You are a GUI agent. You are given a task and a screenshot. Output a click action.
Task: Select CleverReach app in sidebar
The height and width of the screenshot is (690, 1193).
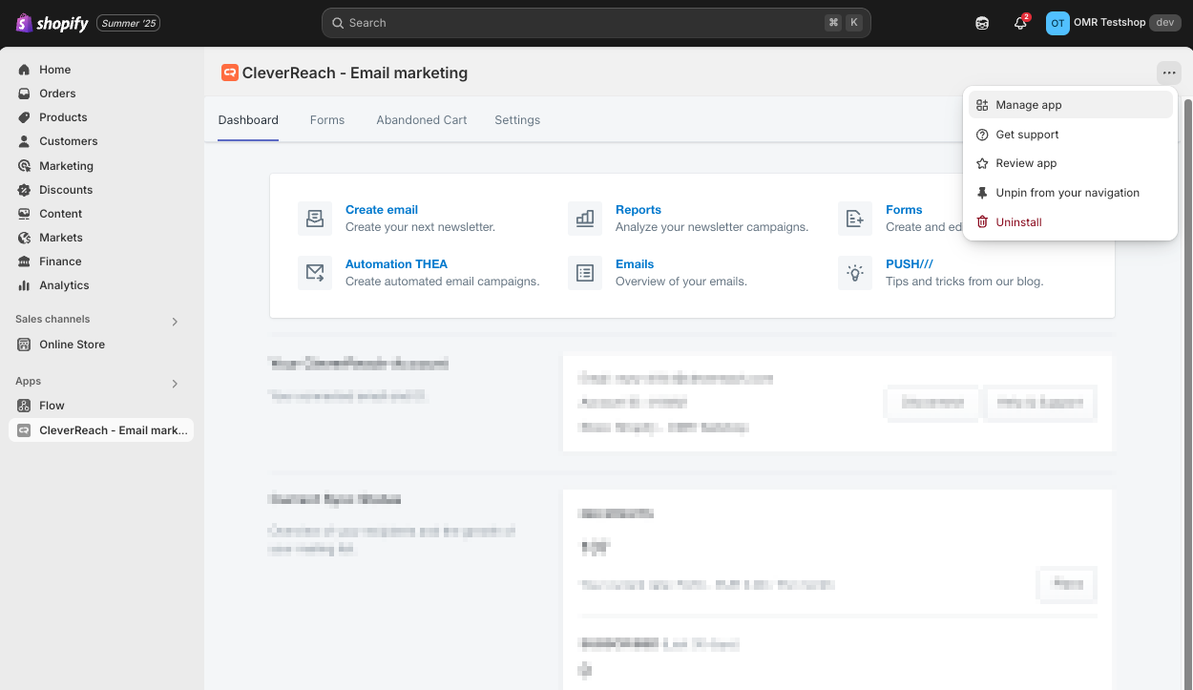click(101, 430)
